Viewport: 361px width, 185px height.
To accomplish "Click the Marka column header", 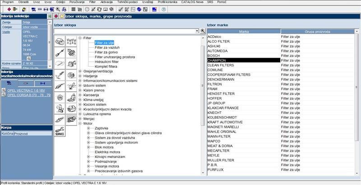I will point(244,32).
